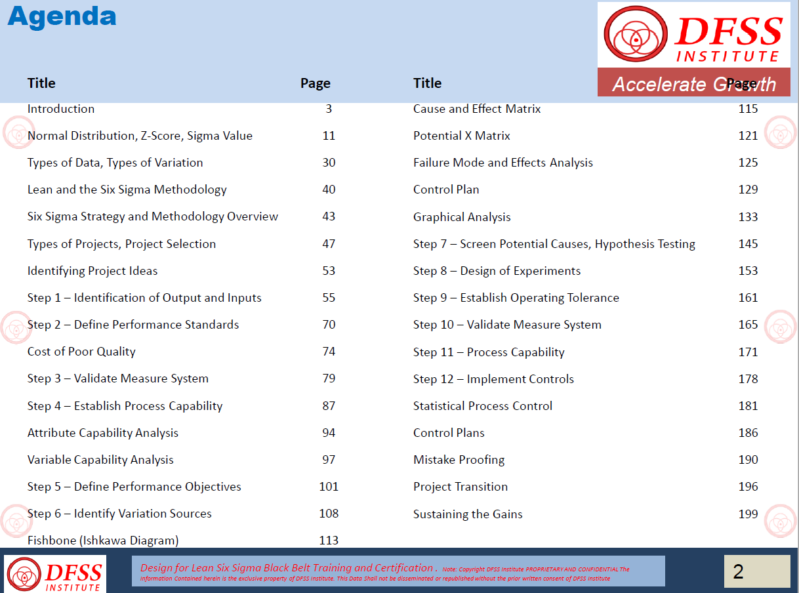Click the Control Plans entry for page 186

[449, 433]
